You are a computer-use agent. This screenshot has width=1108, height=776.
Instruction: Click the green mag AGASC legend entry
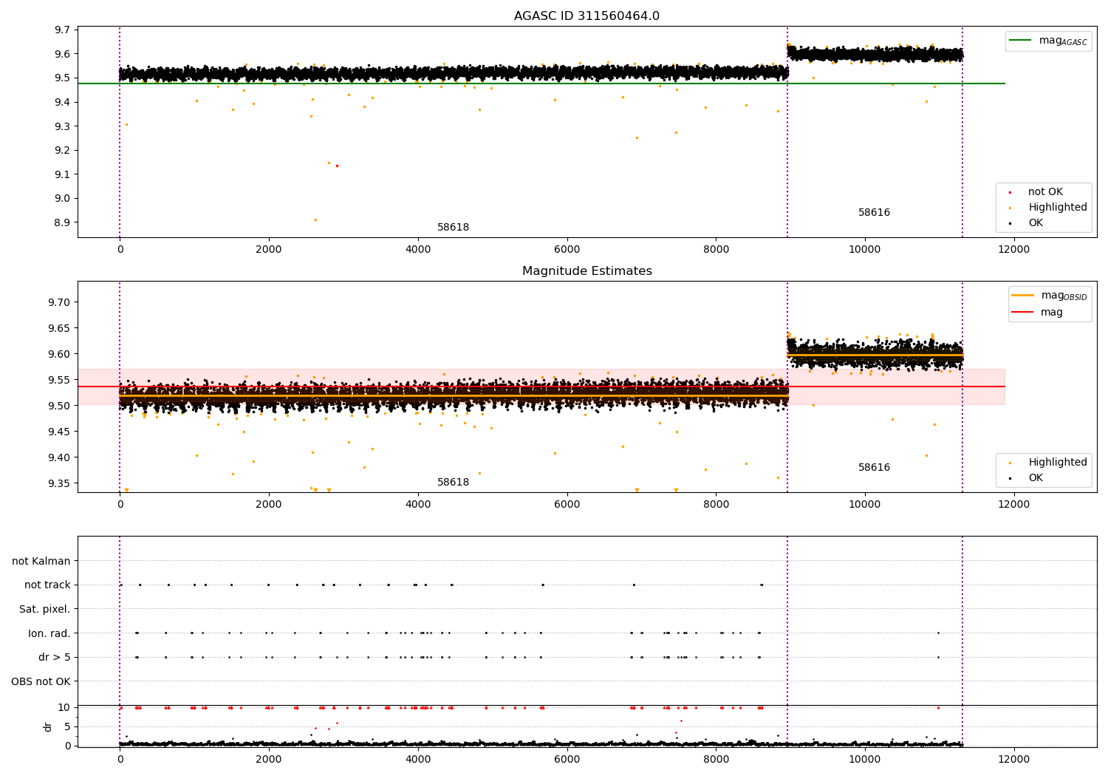click(1048, 41)
